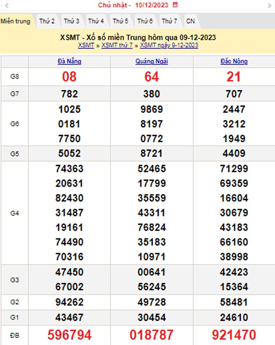Open the XSMT thứ 7 link
The image size is (275, 345).
(117, 45)
